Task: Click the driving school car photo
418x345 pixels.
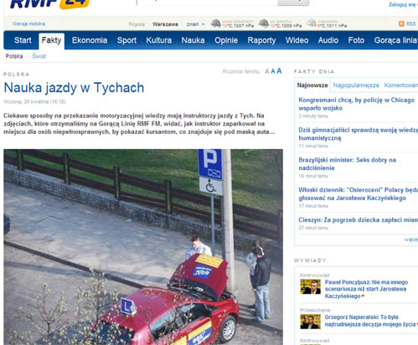Action: 143,247
